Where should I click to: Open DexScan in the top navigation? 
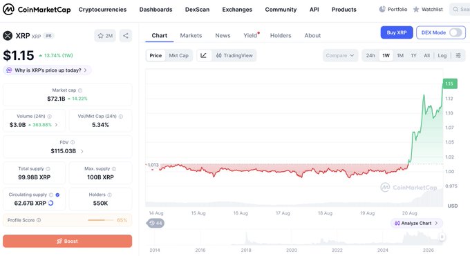197,10
